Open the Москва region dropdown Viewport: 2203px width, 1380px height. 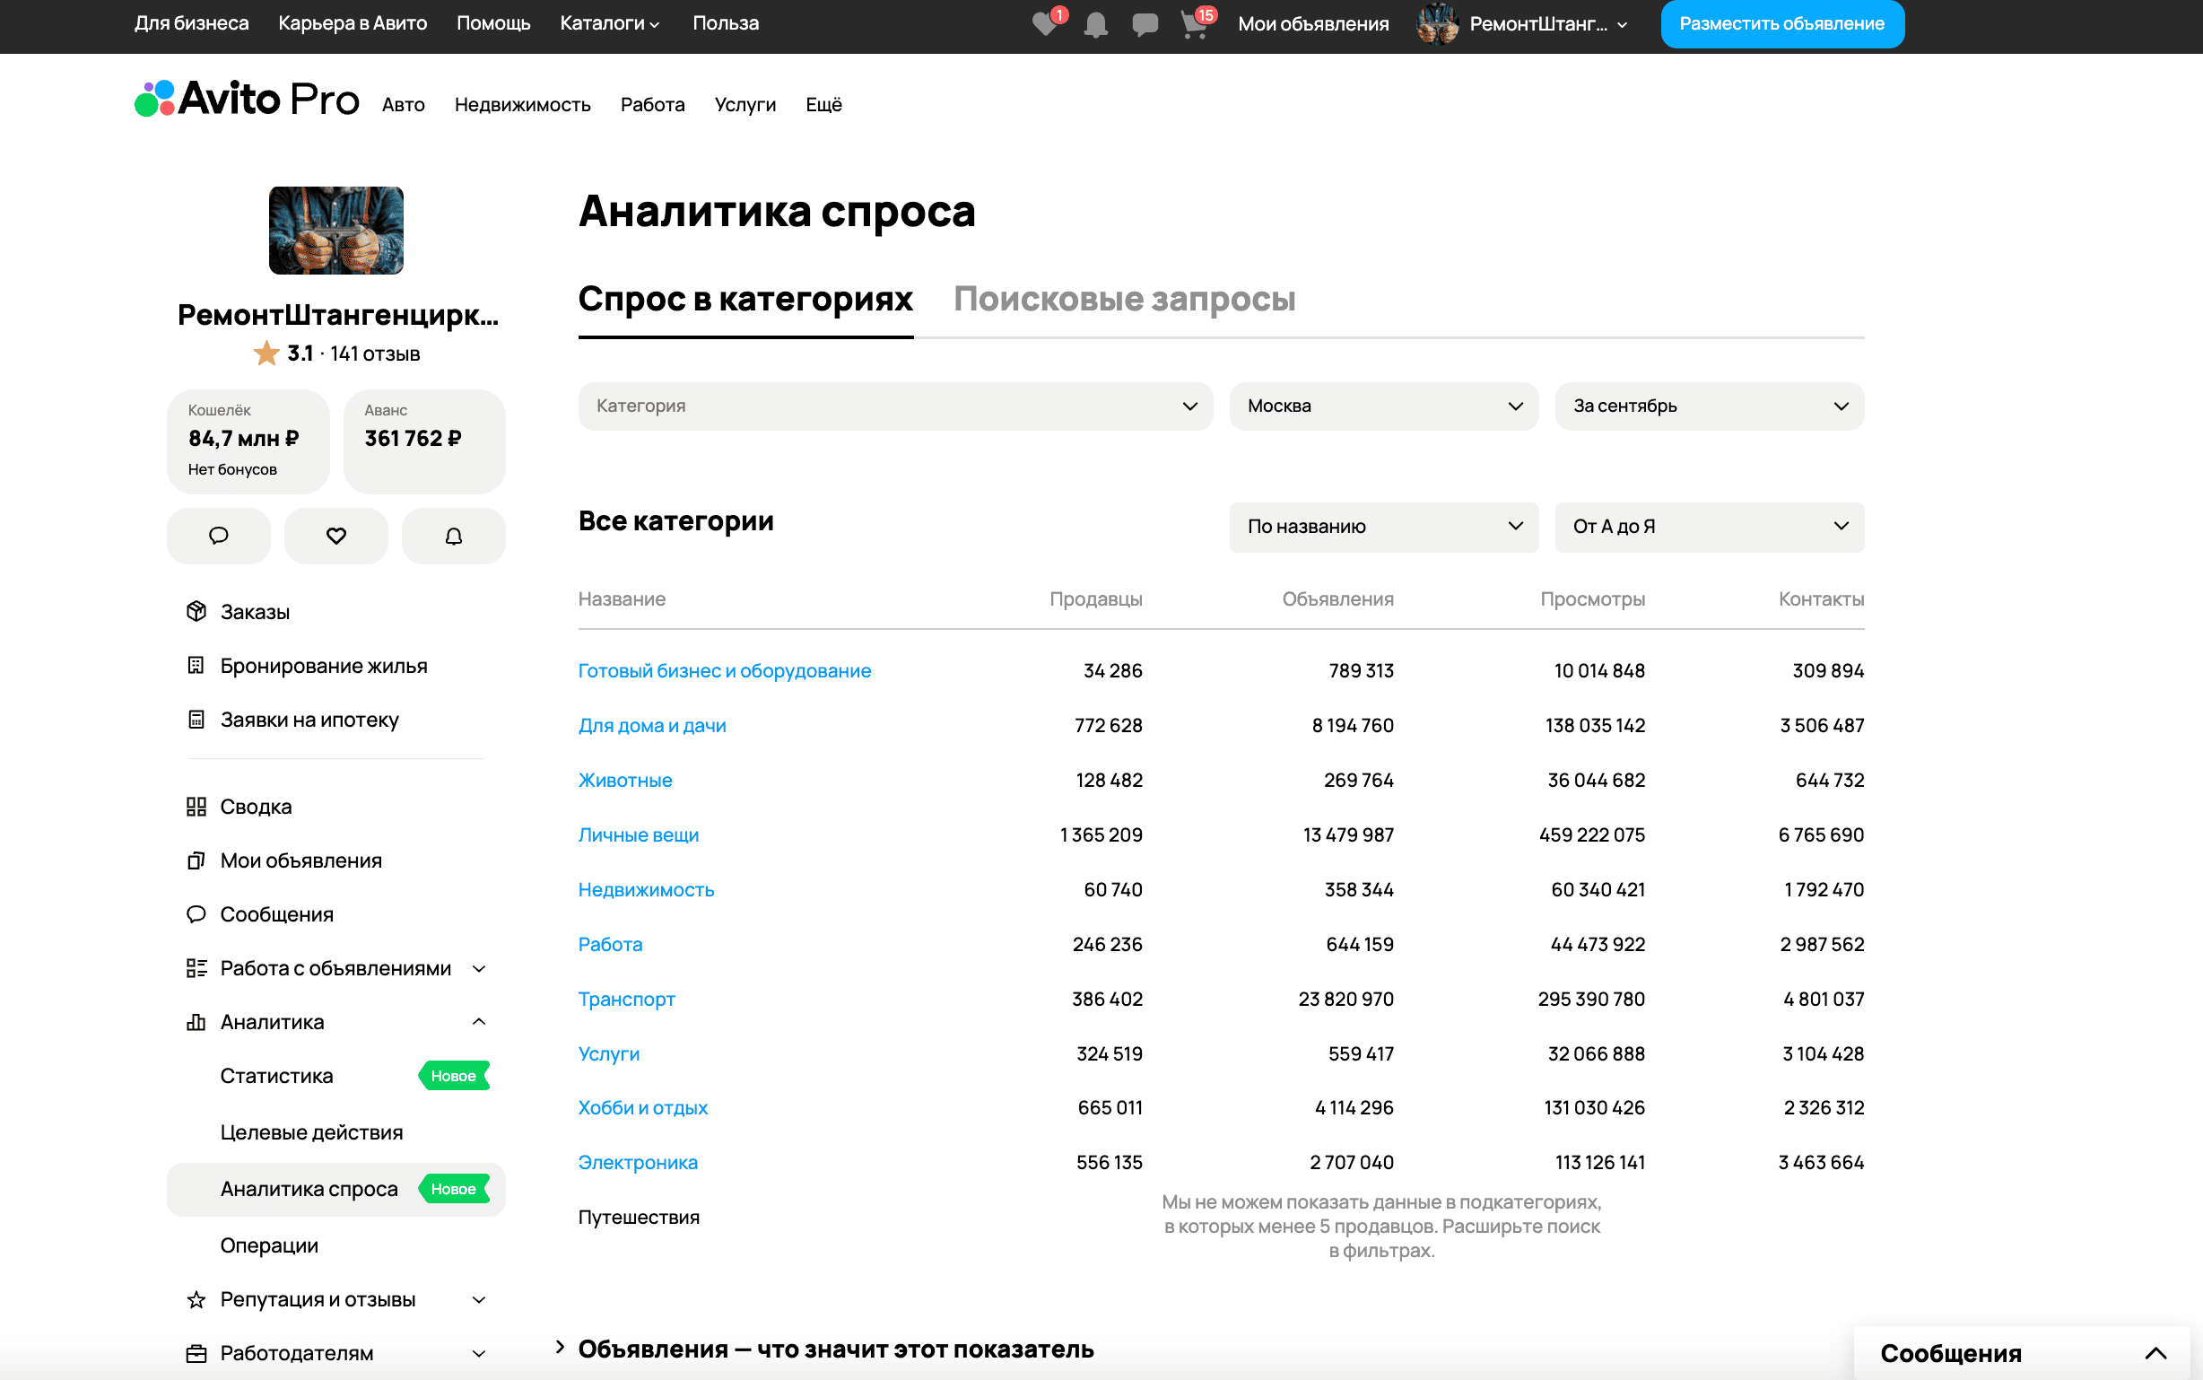click(1383, 406)
